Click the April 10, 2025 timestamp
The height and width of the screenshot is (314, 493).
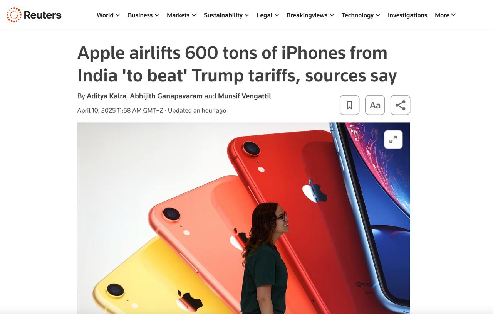120,110
